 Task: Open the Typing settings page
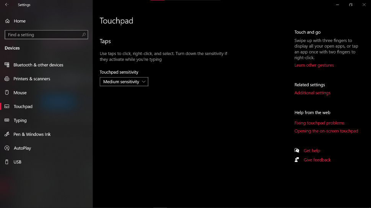coord(20,121)
